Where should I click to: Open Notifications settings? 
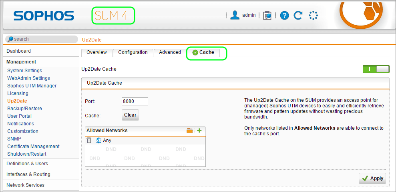[20, 124]
